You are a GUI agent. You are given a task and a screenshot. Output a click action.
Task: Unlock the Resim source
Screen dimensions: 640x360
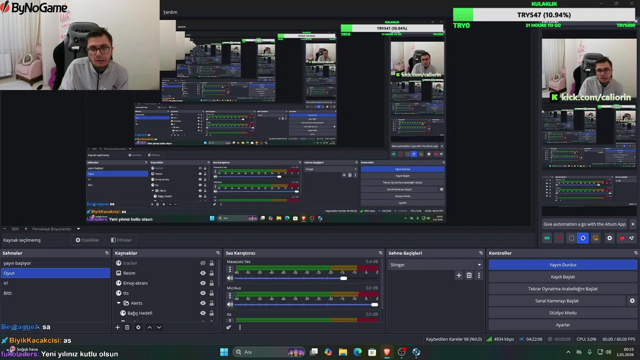point(211,273)
